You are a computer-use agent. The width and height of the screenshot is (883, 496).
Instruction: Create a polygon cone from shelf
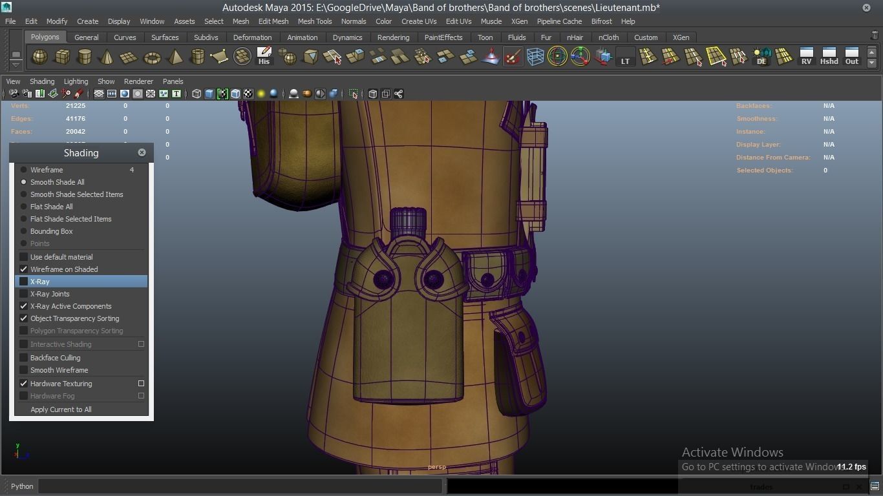[x=107, y=57]
